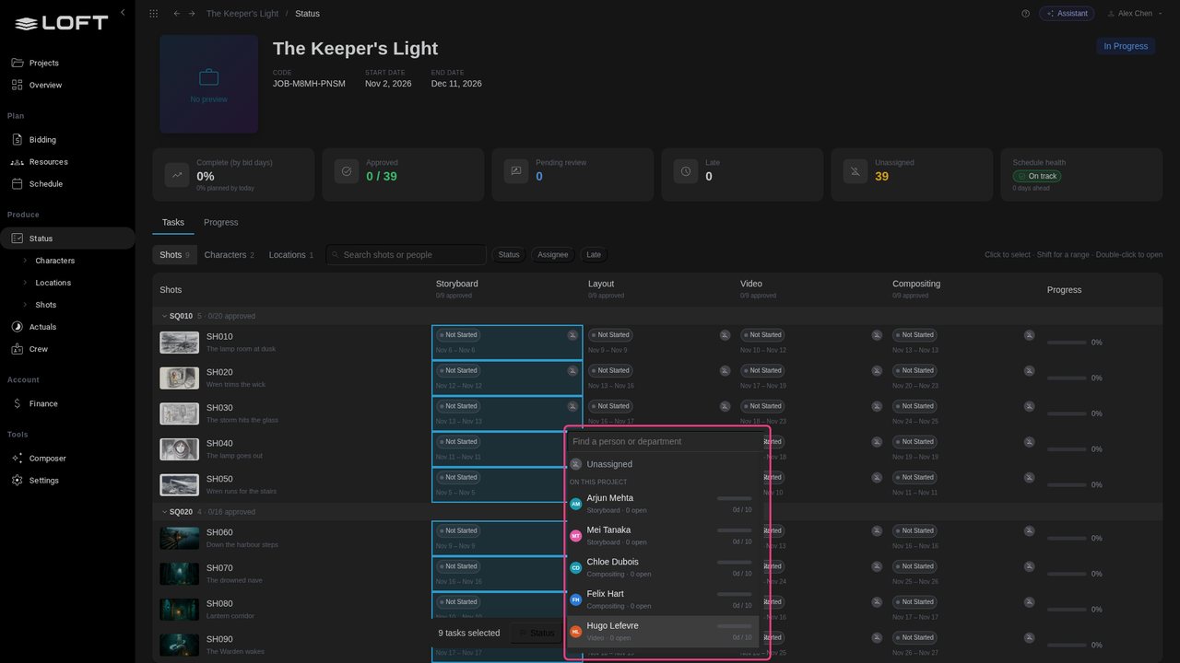Toggle the Assignee filter chip
Image resolution: width=1180 pixels, height=663 pixels.
pos(553,255)
